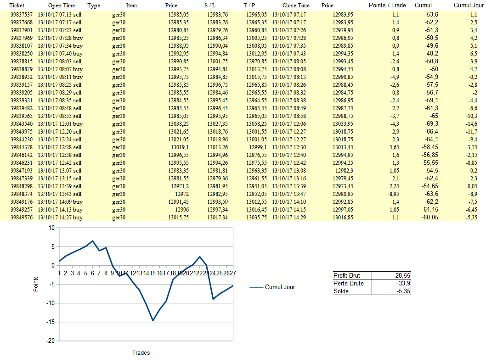The image size is (486, 363).
Task: Click the Perte Brute value -33,9
Action: point(391,283)
